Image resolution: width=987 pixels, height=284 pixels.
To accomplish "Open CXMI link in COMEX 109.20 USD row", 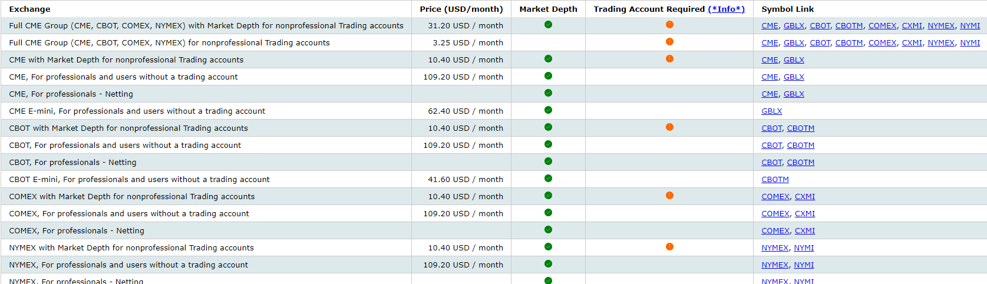I will tap(805, 214).
